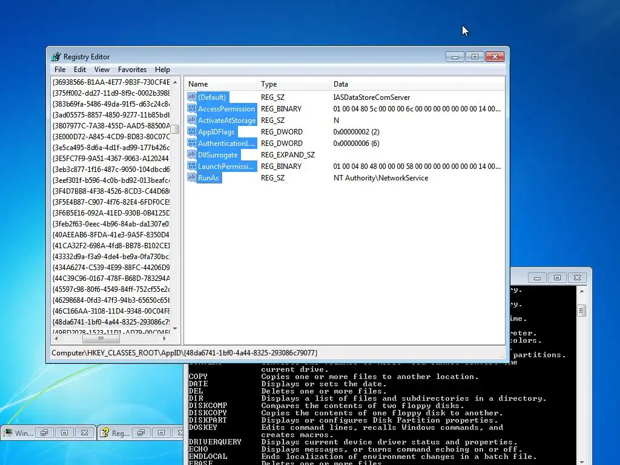
Task: Click the (Default) string value icon
Action: pyautogui.click(x=192, y=97)
